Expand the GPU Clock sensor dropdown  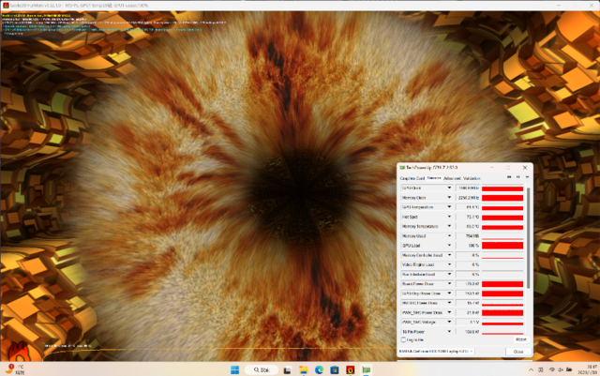449,188
